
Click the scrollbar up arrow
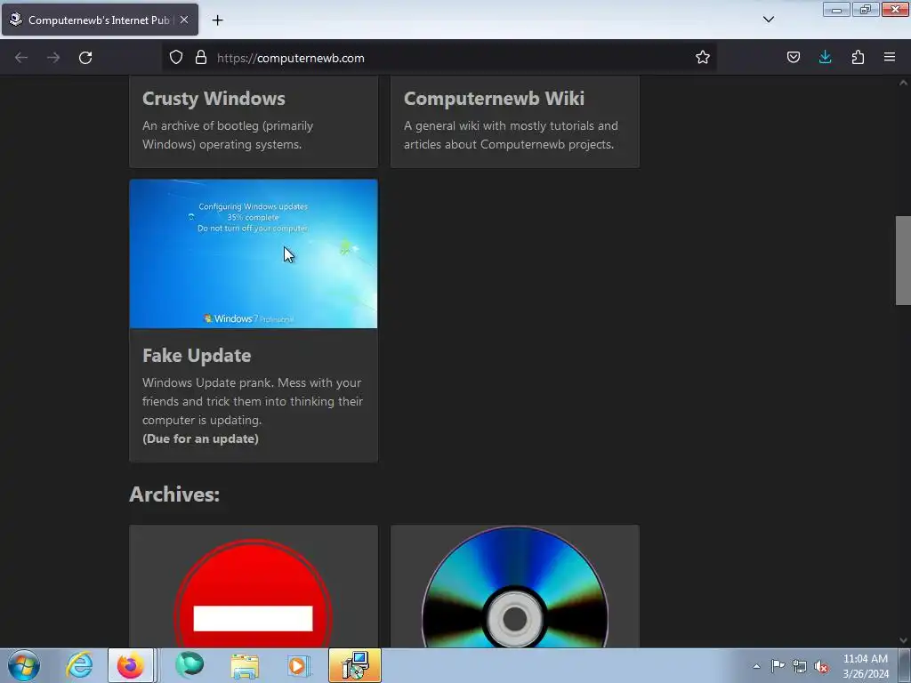point(903,83)
